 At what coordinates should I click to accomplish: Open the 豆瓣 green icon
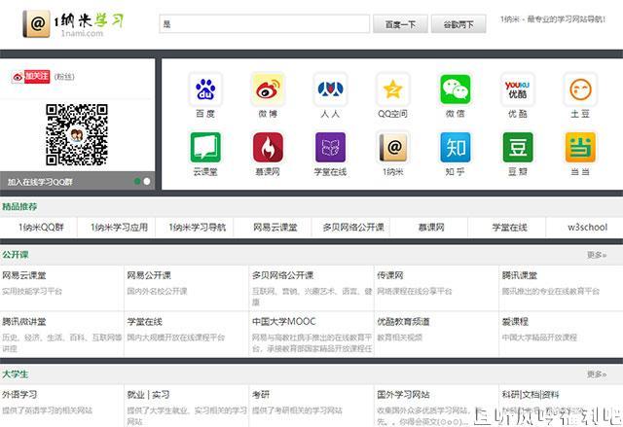[517, 147]
